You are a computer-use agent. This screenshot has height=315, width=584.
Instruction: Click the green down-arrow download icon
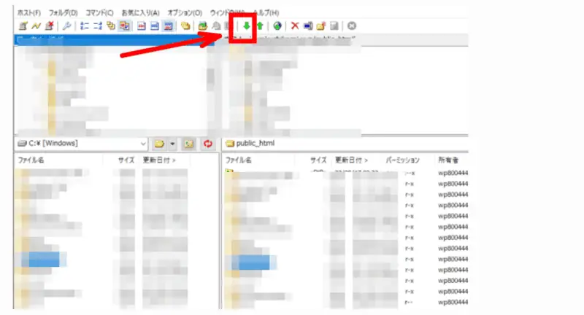tap(246, 26)
